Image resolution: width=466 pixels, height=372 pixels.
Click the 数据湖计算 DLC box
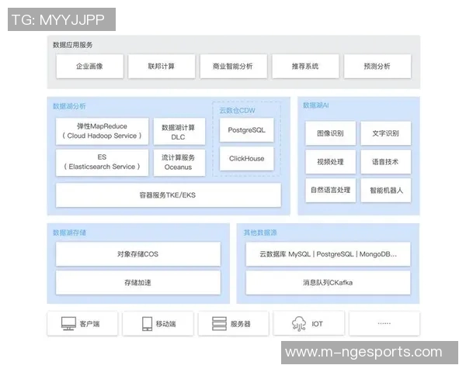point(179,131)
